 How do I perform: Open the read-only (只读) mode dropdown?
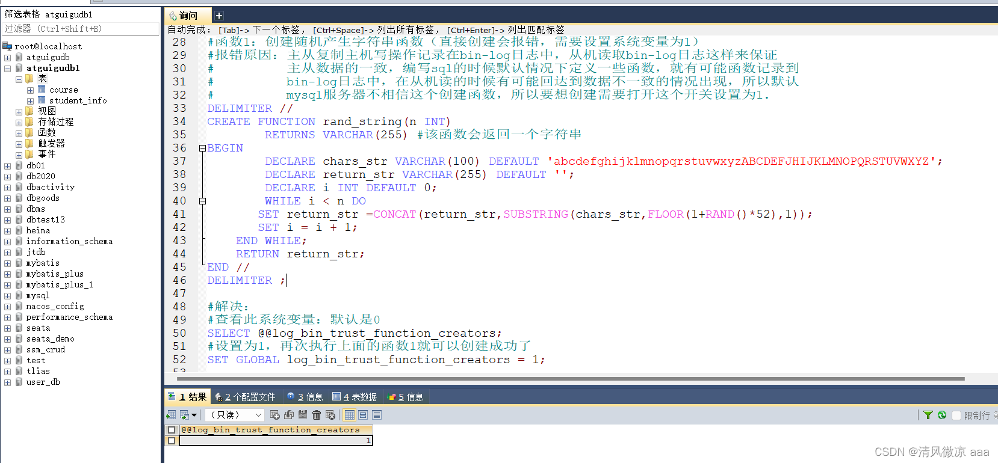point(235,415)
